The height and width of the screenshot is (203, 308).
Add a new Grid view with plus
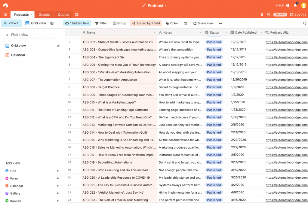click(x=58, y=171)
